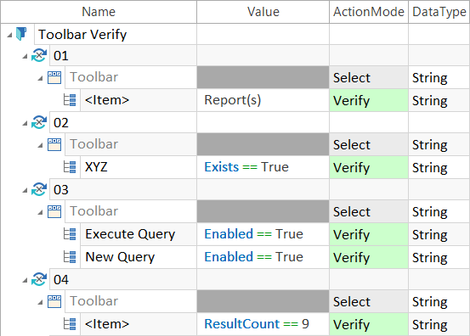Click the Toolbar module icon under step 04

tap(54, 301)
